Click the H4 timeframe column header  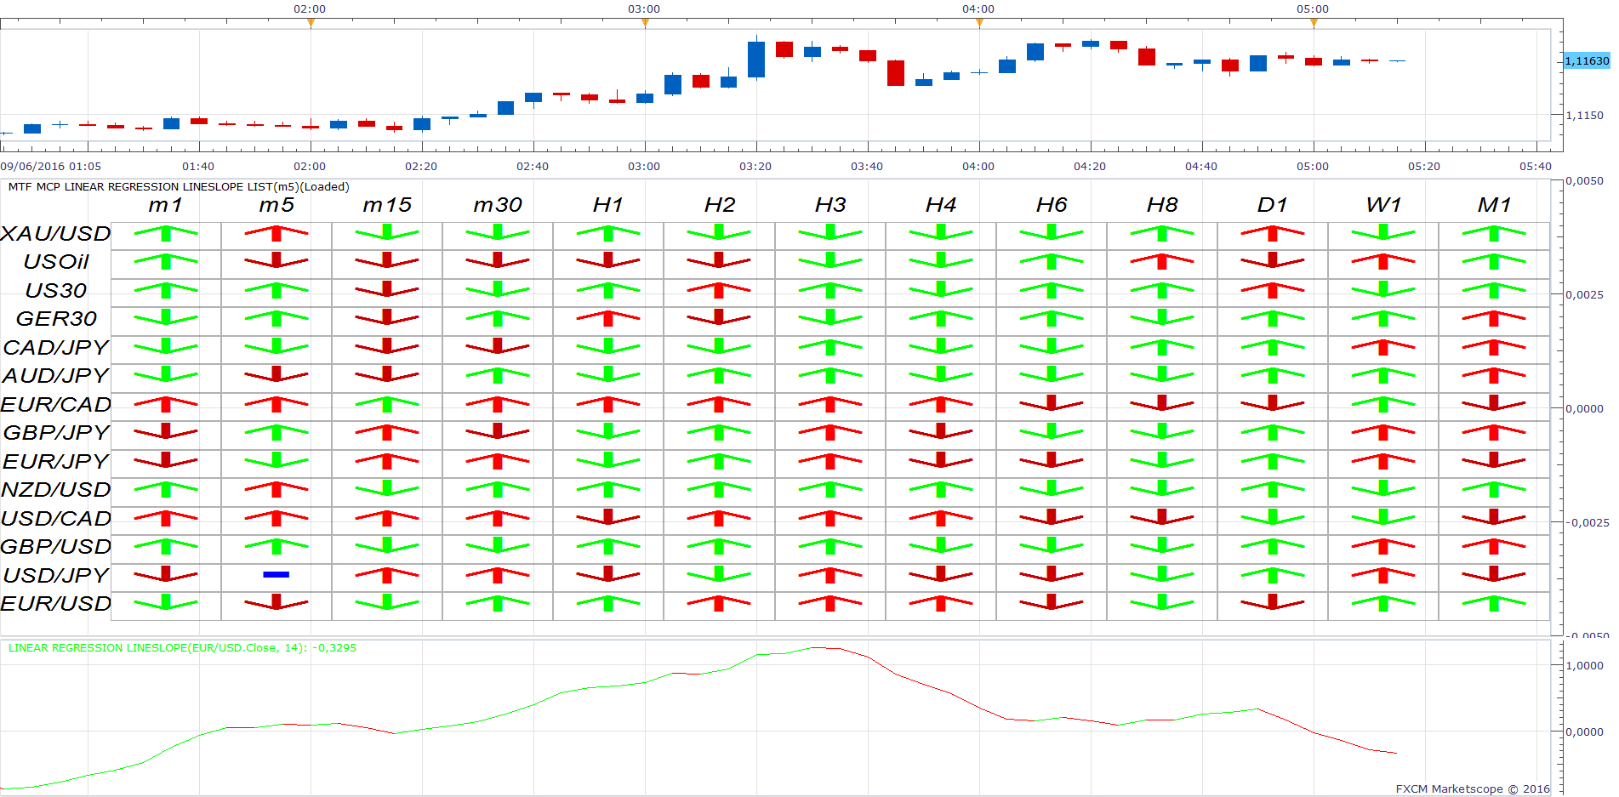coord(941,205)
